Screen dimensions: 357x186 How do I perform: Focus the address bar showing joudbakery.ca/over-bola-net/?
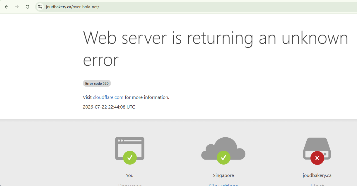click(x=196, y=7)
